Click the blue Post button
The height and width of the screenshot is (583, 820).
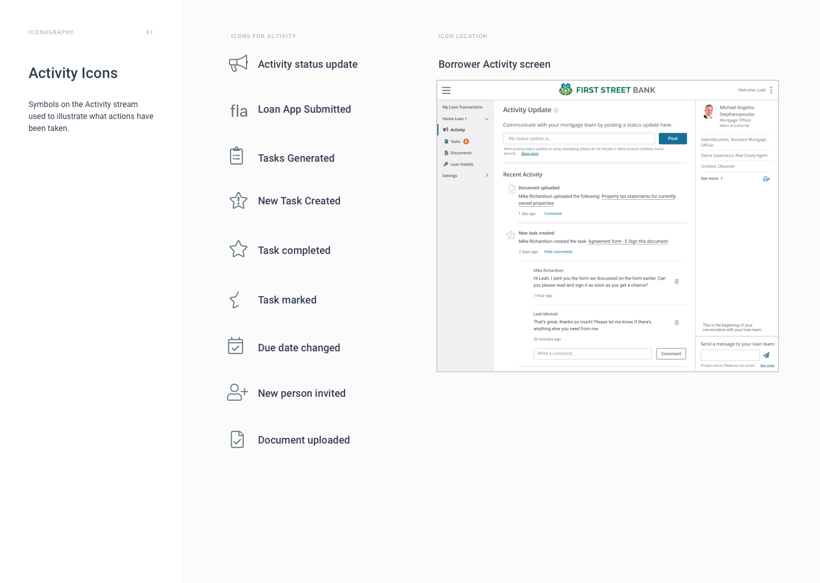click(673, 138)
